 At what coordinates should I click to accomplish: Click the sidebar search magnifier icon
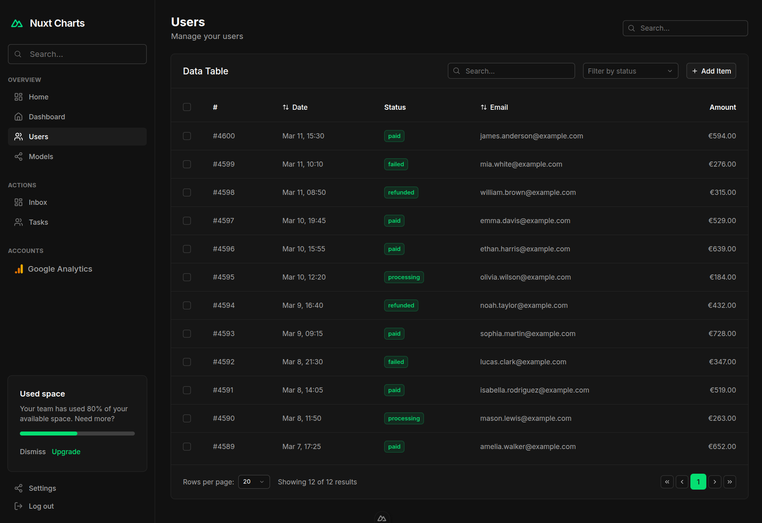point(18,54)
